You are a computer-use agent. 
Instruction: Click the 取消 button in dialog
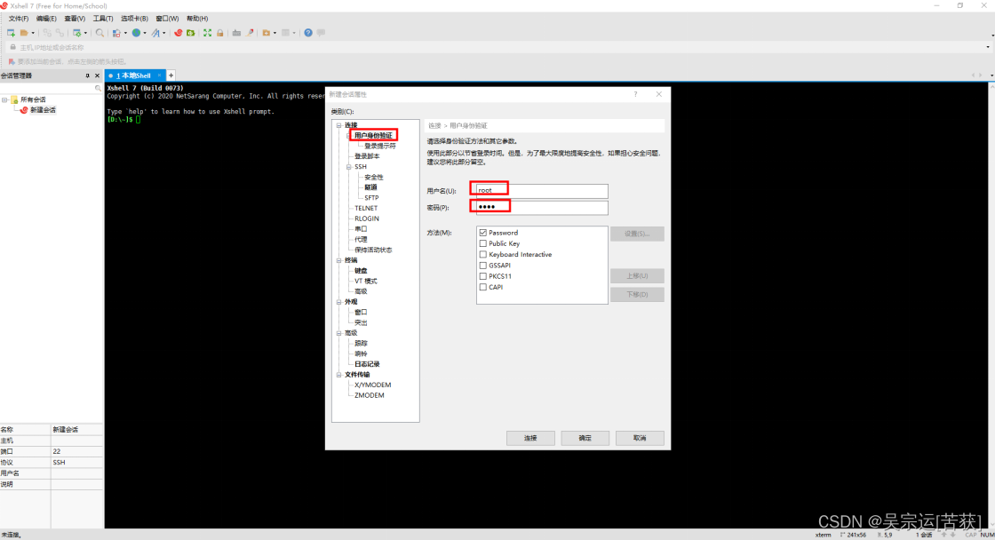640,438
